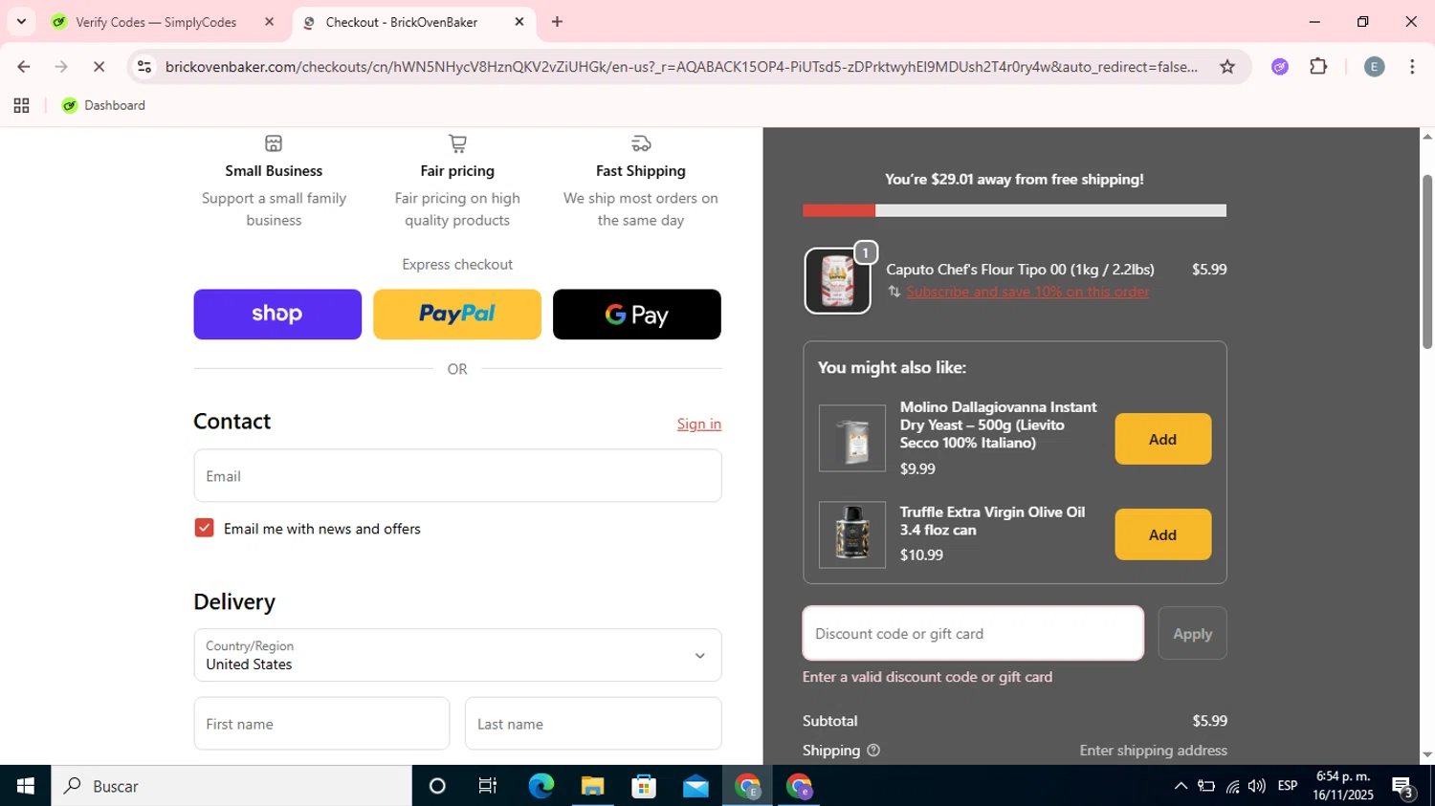1435x806 pixels.
Task: Switch to the Verify Codes — SimplyCodes tab
Action: 156,22
